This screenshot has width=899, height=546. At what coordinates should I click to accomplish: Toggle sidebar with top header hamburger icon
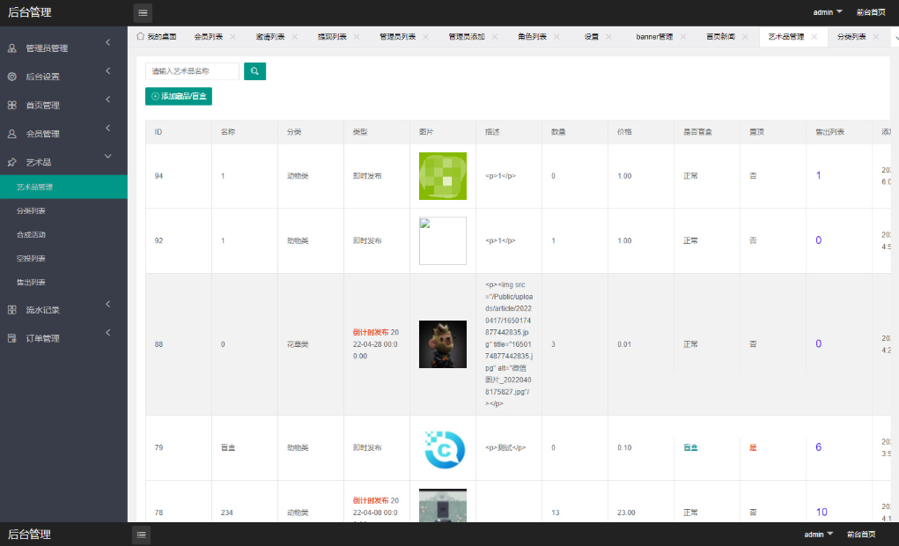(x=143, y=12)
